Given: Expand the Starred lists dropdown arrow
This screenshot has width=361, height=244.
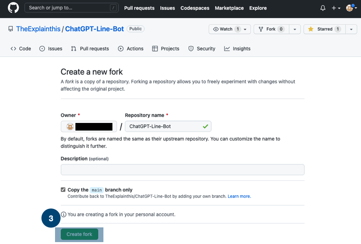Looking at the screenshot, I should click(351, 29).
